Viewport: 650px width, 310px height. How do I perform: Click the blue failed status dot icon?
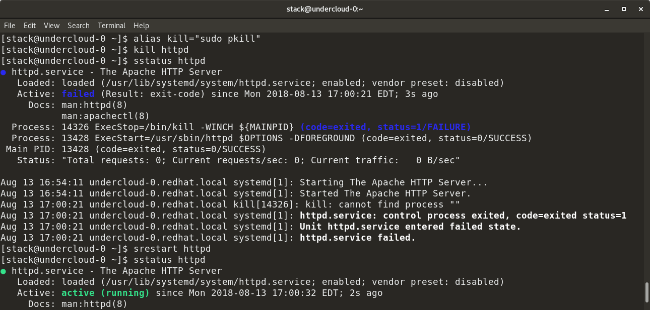[4, 72]
